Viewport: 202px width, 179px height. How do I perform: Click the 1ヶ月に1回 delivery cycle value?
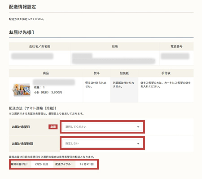(87, 164)
